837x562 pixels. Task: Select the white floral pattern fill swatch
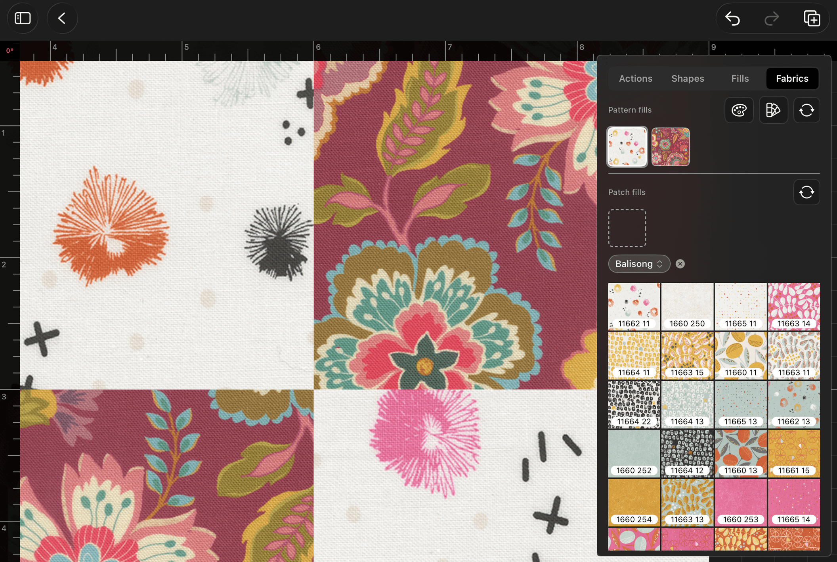(627, 147)
